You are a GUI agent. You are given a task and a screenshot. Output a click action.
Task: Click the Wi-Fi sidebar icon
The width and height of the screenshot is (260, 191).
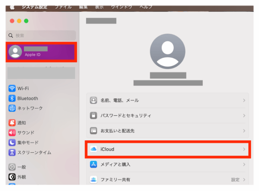coord(12,88)
